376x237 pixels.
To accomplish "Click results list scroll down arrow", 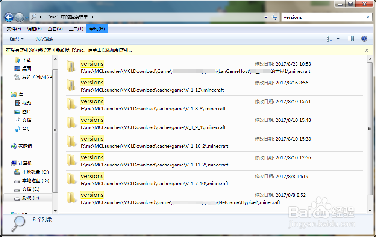I will click(x=370, y=211).
